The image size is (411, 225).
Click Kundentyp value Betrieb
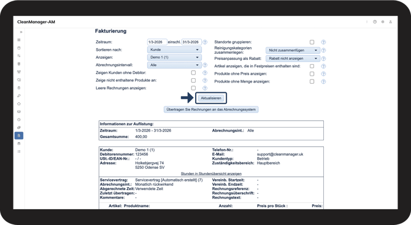[263, 158]
